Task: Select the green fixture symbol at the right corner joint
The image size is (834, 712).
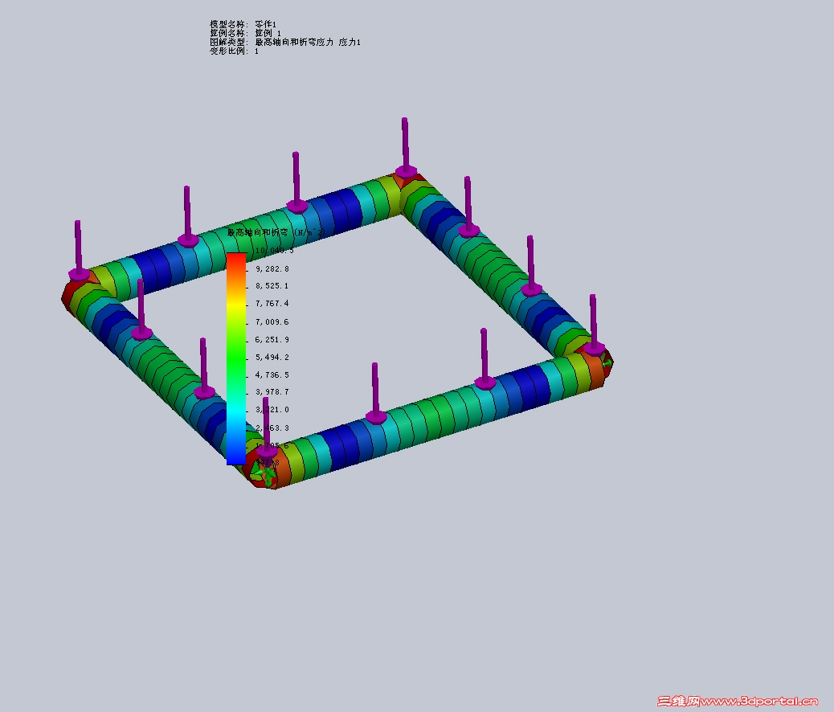Action: [x=607, y=362]
